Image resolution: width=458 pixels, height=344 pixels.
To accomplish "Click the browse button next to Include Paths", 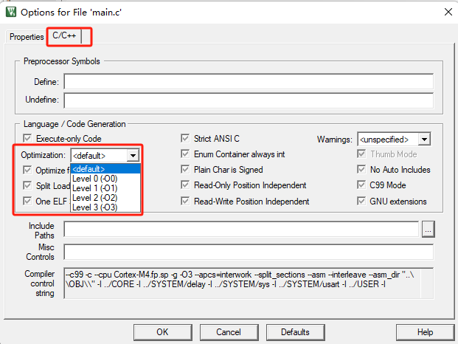I will point(427,230).
